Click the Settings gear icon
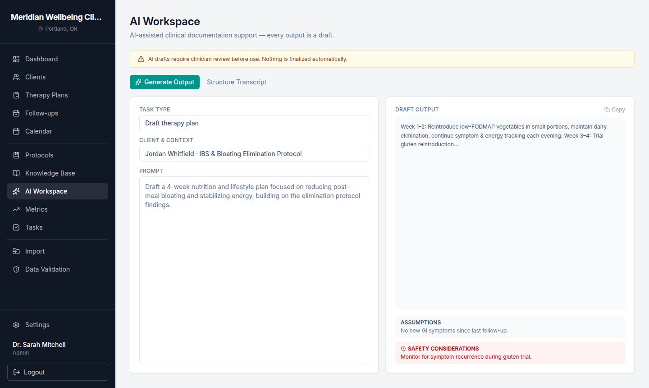The width and height of the screenshot is (649, 388). (x=16, y=325)
